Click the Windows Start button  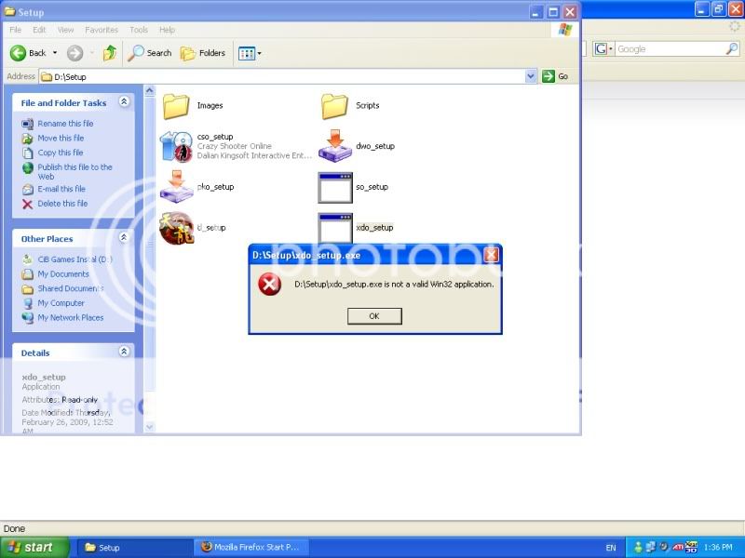(x=34, y=547)
